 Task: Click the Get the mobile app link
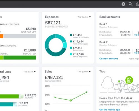(110, 110)
